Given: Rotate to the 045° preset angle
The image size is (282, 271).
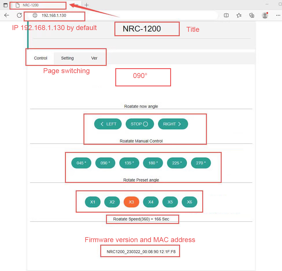Looking at the screenshot, I should [81, 163].
